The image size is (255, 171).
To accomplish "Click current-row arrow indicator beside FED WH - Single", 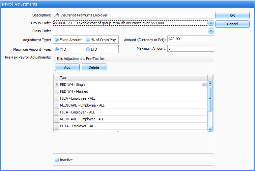I will (56, 85).
